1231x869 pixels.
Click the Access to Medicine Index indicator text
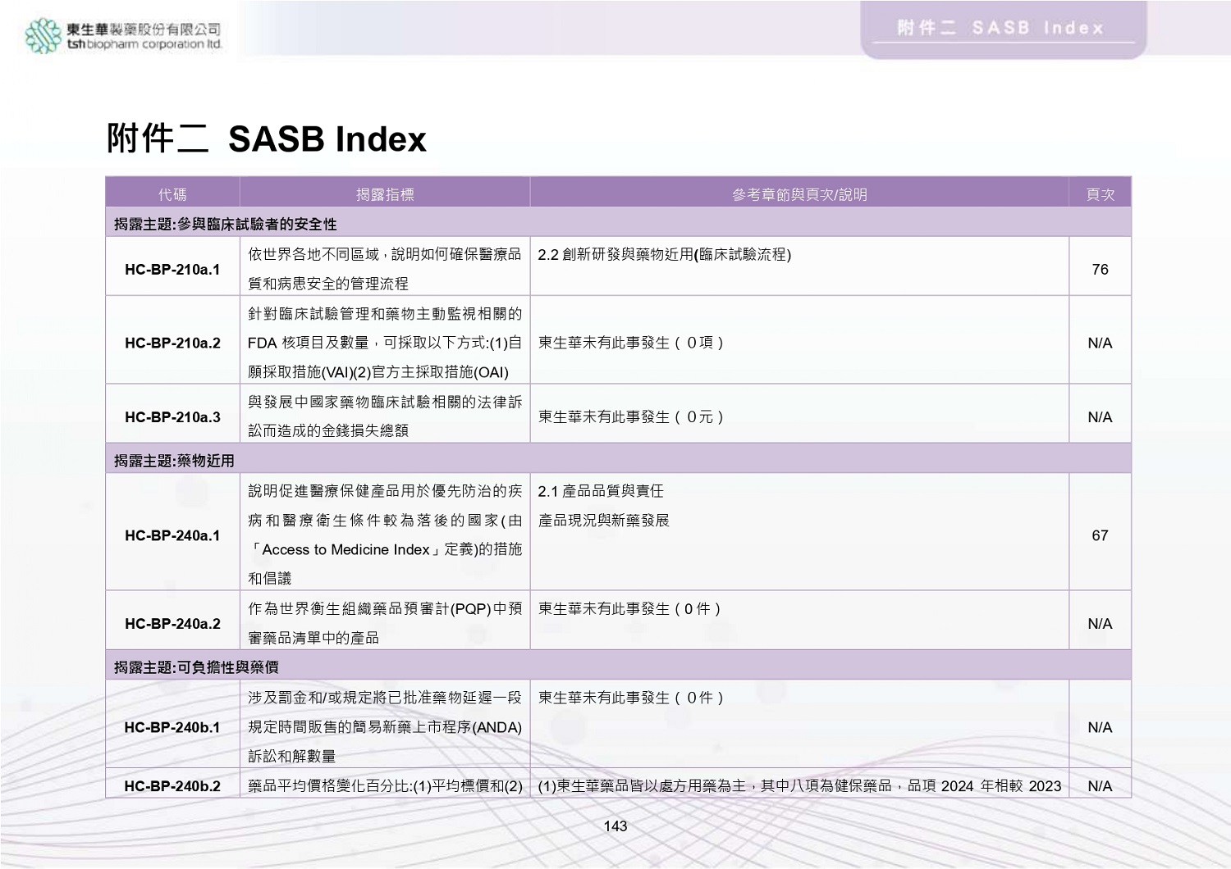click(385, 535)
